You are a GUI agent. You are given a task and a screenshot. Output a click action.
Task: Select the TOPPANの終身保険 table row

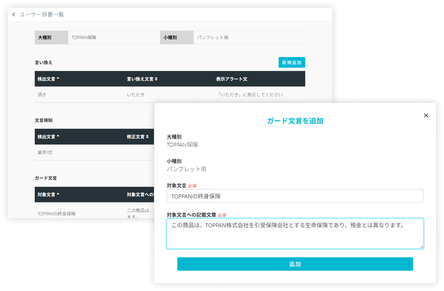57,214
